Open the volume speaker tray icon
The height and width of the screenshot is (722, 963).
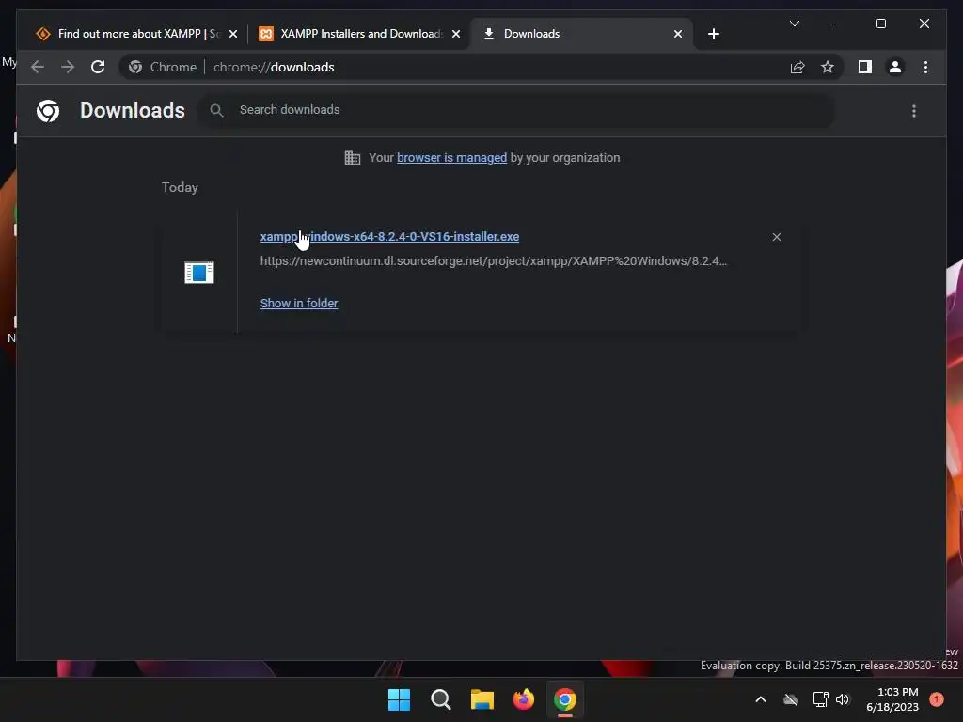[x=842, y=699]
